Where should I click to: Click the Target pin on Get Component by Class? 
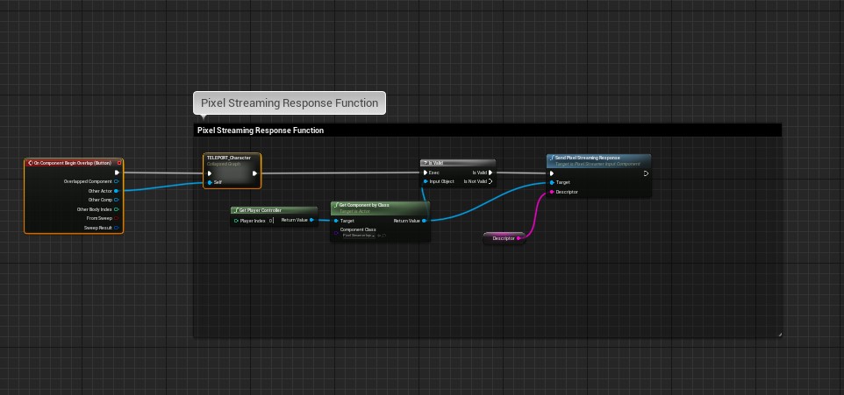pos(336,221)
